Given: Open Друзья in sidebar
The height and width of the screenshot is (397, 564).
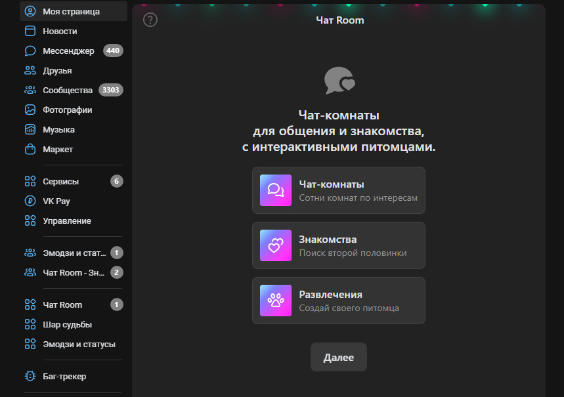Looking at the screenshot, I should point(57,71).
